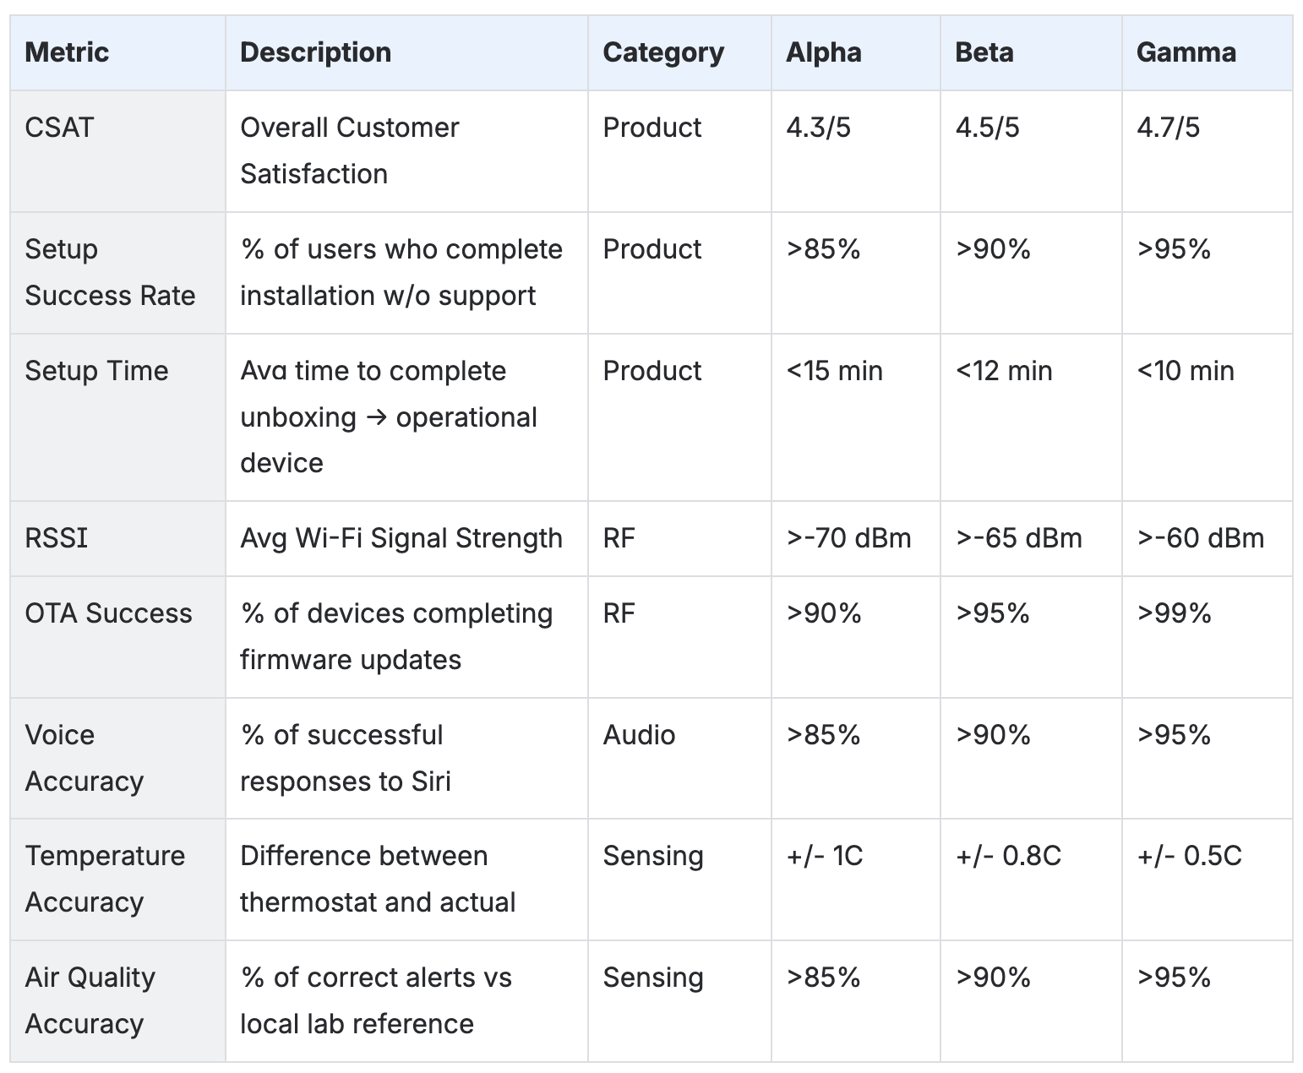
Task: Click the CSAT metric cell
Action: coord(59,128)
